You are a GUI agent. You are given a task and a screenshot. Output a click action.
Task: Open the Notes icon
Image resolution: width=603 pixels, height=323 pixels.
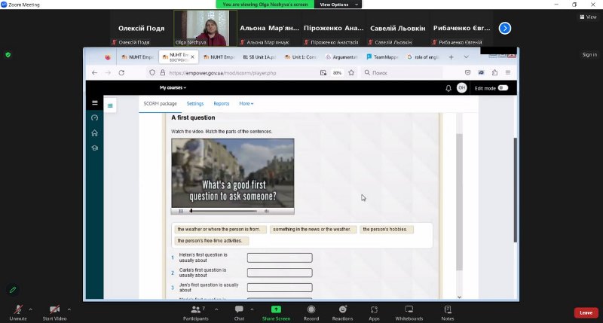click(448, 309)
